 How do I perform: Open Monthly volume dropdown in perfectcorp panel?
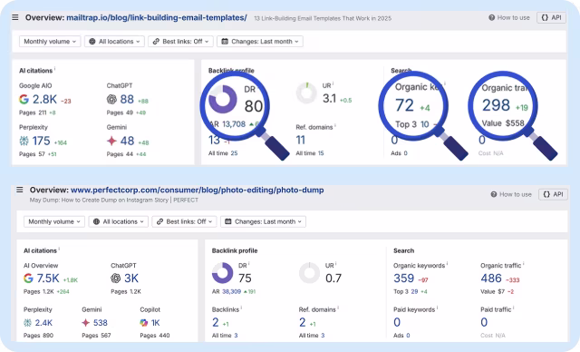[x=54, y=221]
